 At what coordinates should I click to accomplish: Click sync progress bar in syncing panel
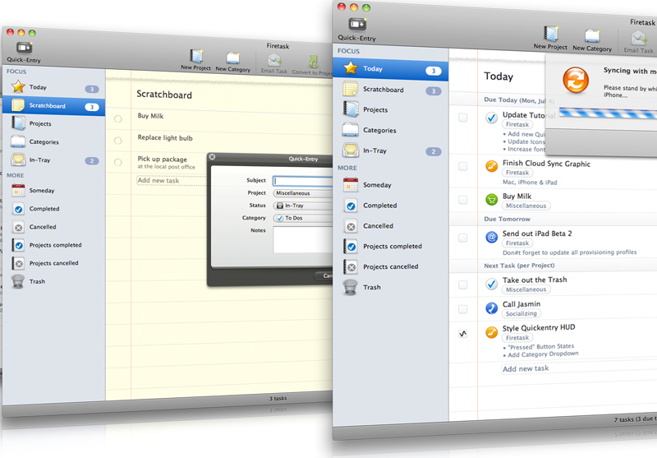coord(608,113)
